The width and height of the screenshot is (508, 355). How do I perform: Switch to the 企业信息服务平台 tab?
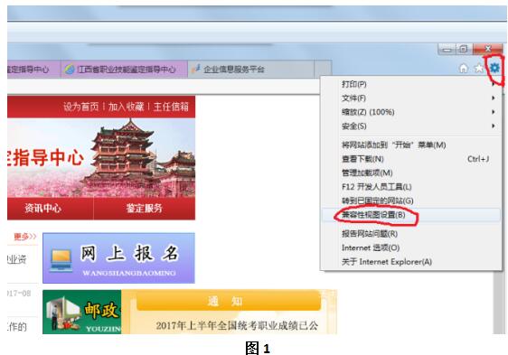[x=250, y=69]
